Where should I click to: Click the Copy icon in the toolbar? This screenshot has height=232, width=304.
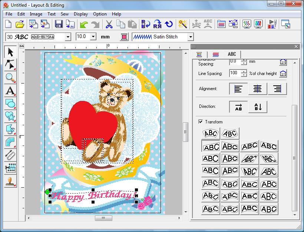pos(120,24)
